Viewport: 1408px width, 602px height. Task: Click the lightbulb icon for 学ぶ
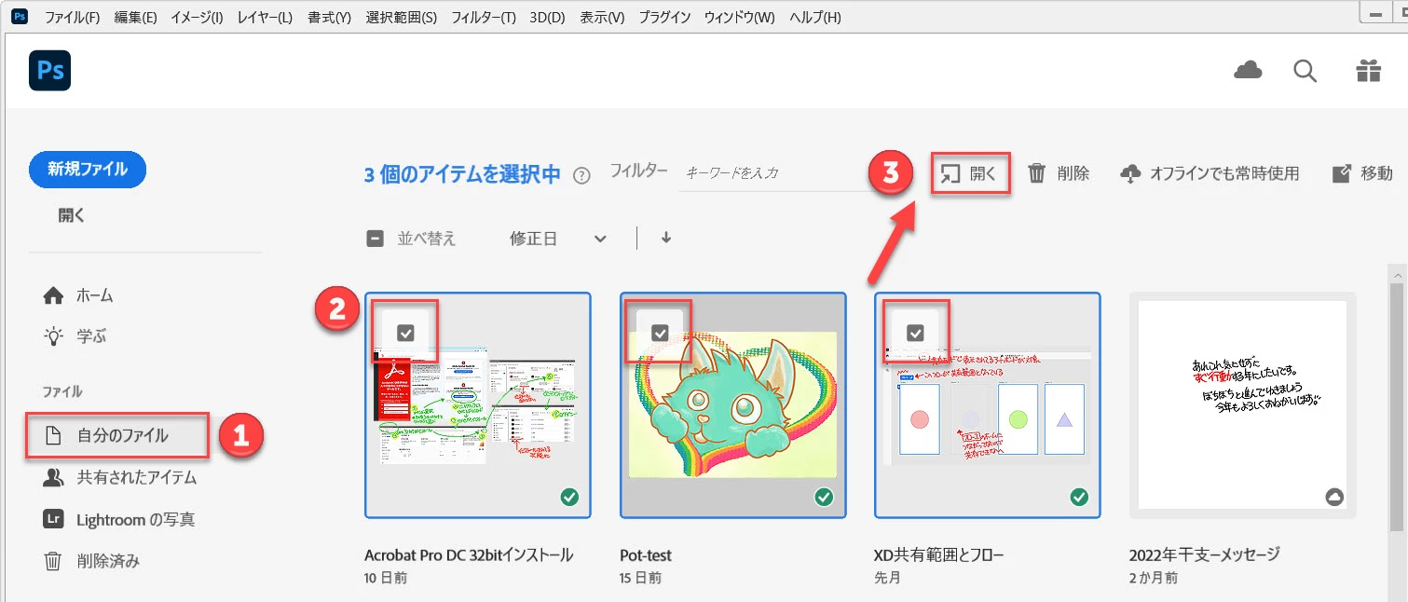(x=54, y=335)
